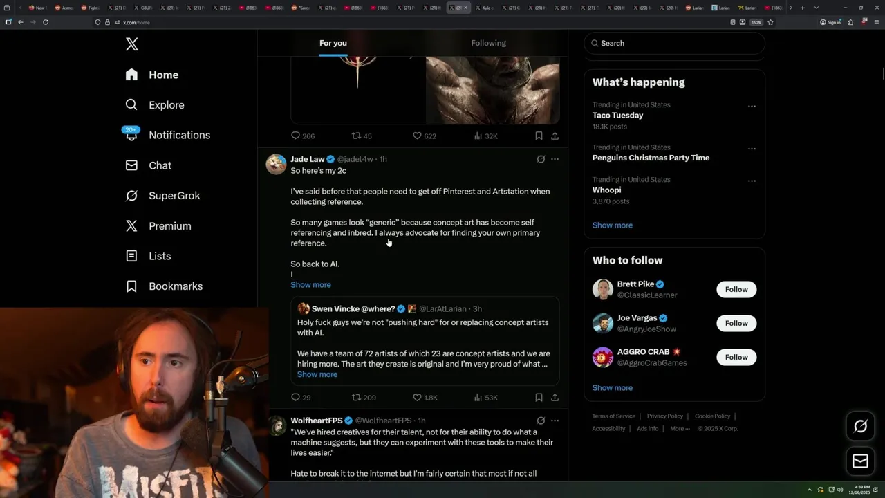Open more options on WolfheartFPS post
Viewport: 885px width, 498px height.
pos(555,421)
